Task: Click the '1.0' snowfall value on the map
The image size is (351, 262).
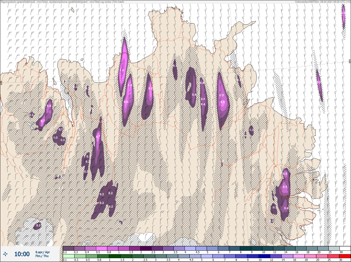Action: click(122, 70)
